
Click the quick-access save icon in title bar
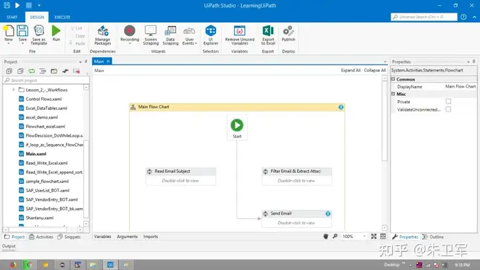tap(7, 5)
